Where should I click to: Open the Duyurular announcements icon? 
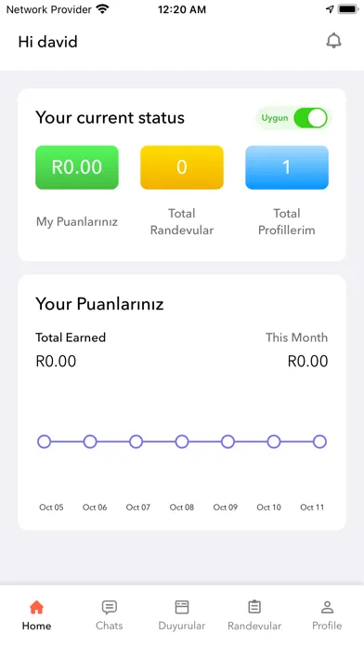tap(182, 607)
